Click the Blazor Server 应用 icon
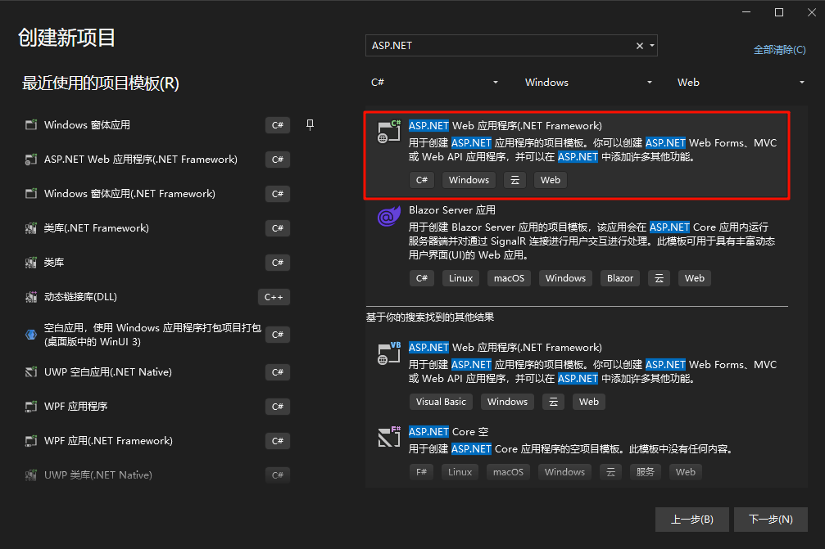Image resolution: width=825 pixels, height=549 pixels. [389, 216]
